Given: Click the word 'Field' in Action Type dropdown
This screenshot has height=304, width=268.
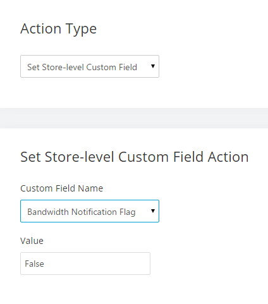Looking at the screenshot, I should pyautogui.click(x=128, y=67).
